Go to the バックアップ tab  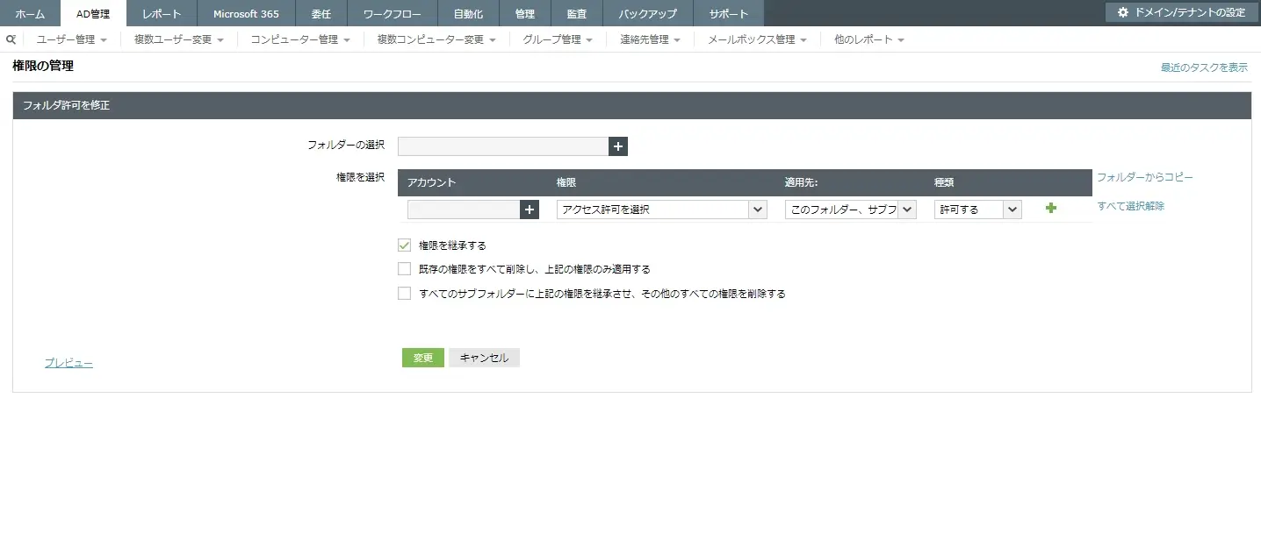(648, 13)
